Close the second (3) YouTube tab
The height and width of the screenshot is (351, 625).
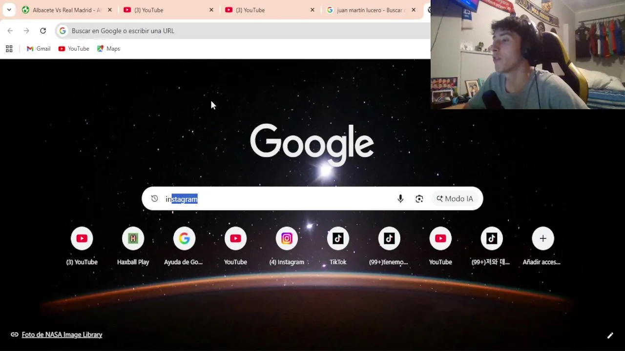click(x=211, y=10)
